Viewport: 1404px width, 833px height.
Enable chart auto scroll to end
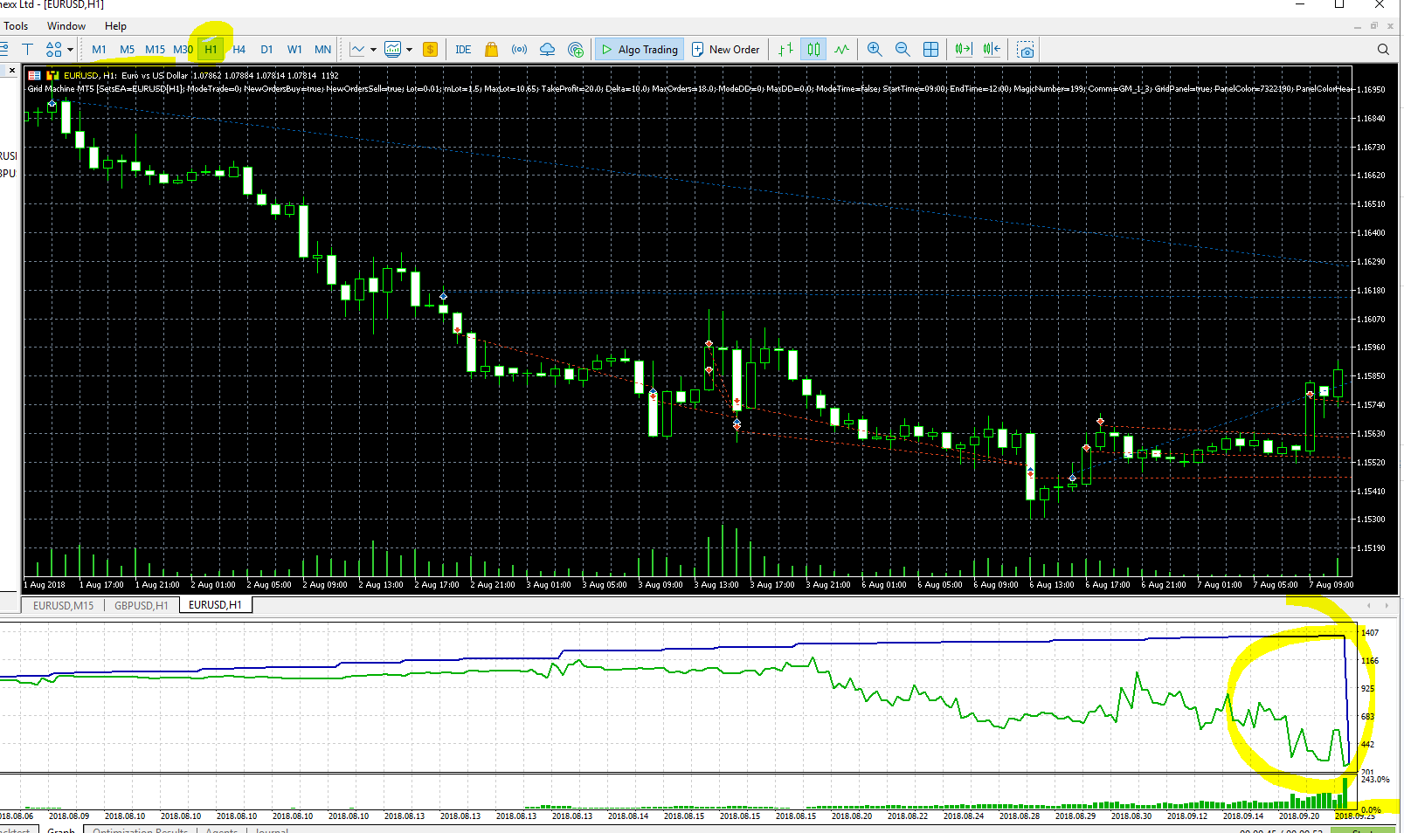pyautogui.click(x=963, y=50)
